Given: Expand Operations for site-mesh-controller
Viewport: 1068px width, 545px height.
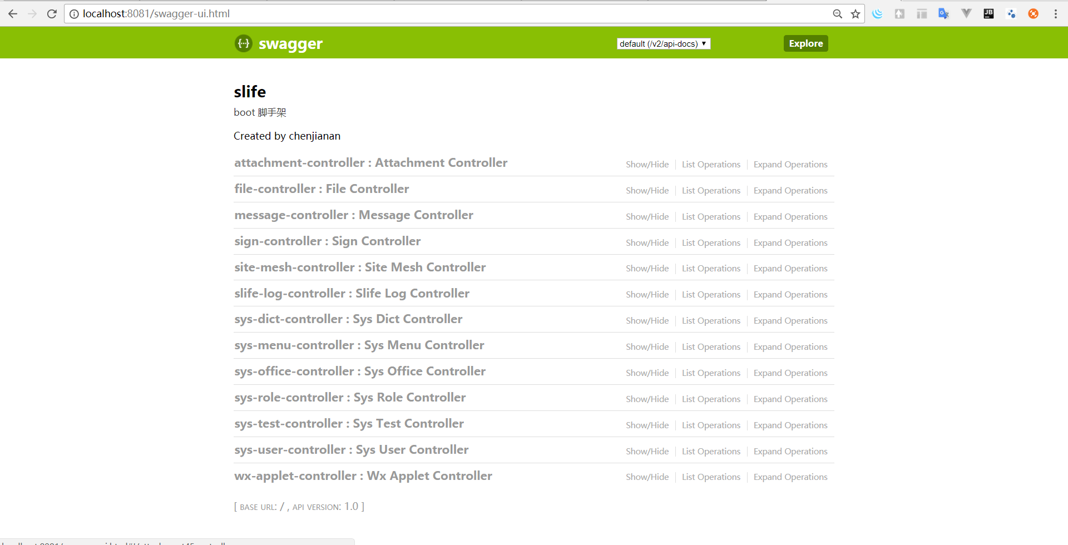Looking at the screenshot, I should coord(790,269).
